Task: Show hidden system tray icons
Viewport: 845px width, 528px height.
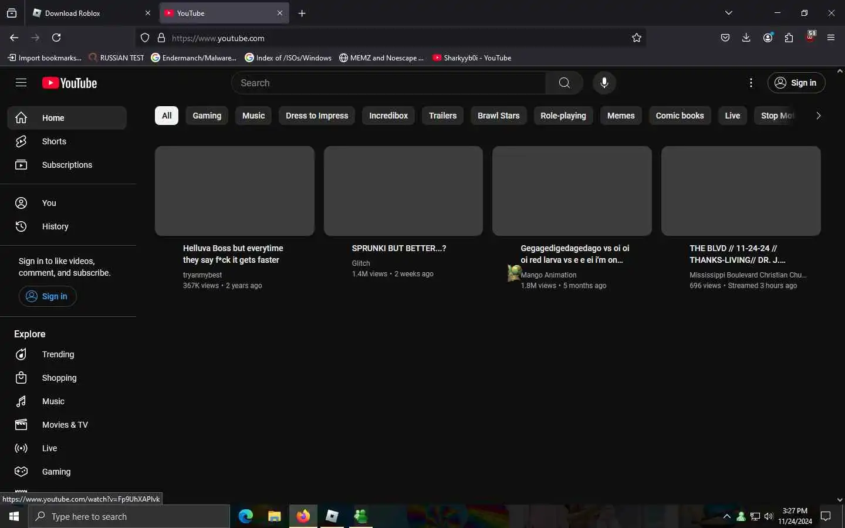Action: [726, 516]
